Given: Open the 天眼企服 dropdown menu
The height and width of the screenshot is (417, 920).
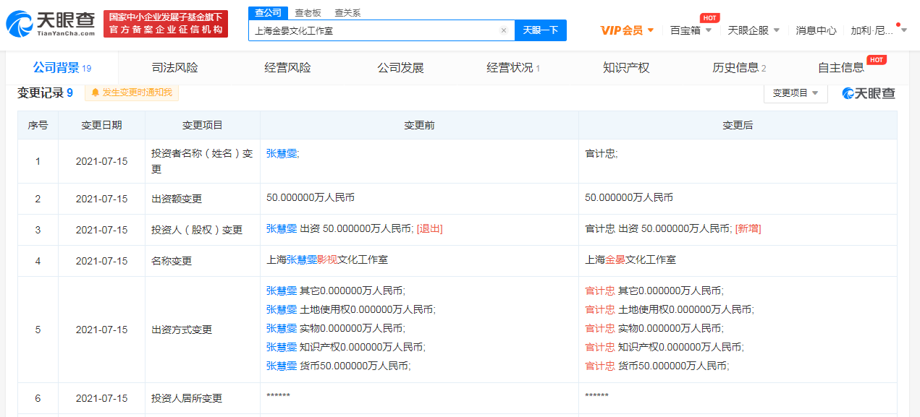Looking at the screenshot, I should click(754, 30).
